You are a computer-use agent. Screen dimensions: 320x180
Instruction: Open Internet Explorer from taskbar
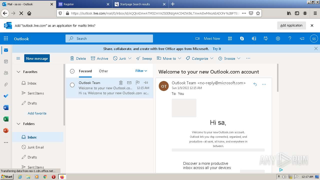tap(20, 177)
